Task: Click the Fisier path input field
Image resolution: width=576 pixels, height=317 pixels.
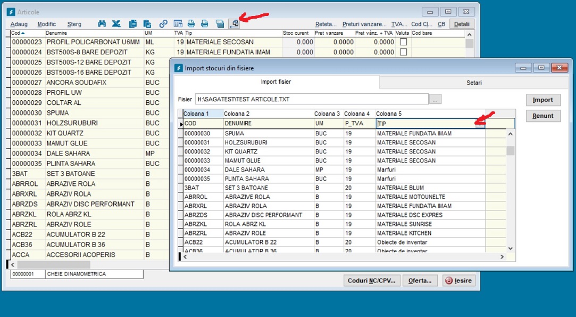Action: pos(312,99)
